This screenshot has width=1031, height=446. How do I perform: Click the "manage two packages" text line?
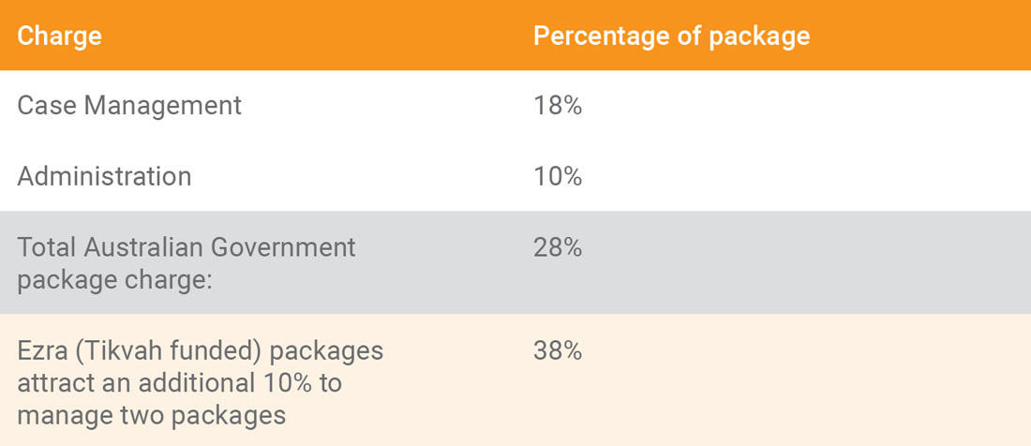152,414
